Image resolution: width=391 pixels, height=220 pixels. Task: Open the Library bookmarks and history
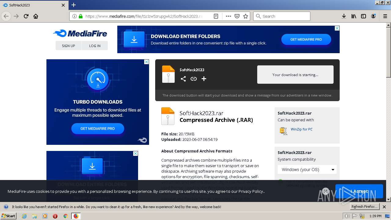point(354,16)
